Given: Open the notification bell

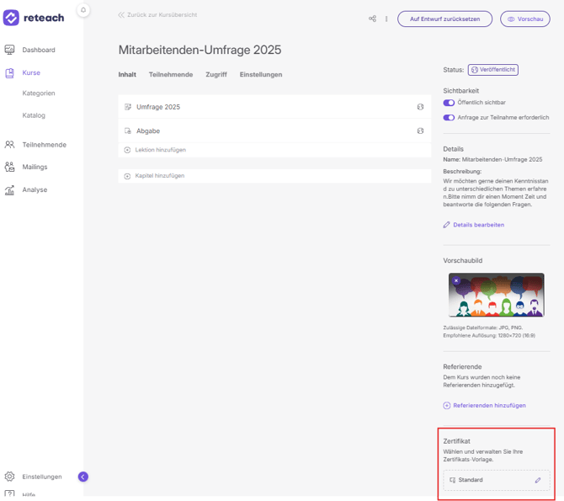Looking at the screenshot, I should pyautogui.click(x=83, y=10).
